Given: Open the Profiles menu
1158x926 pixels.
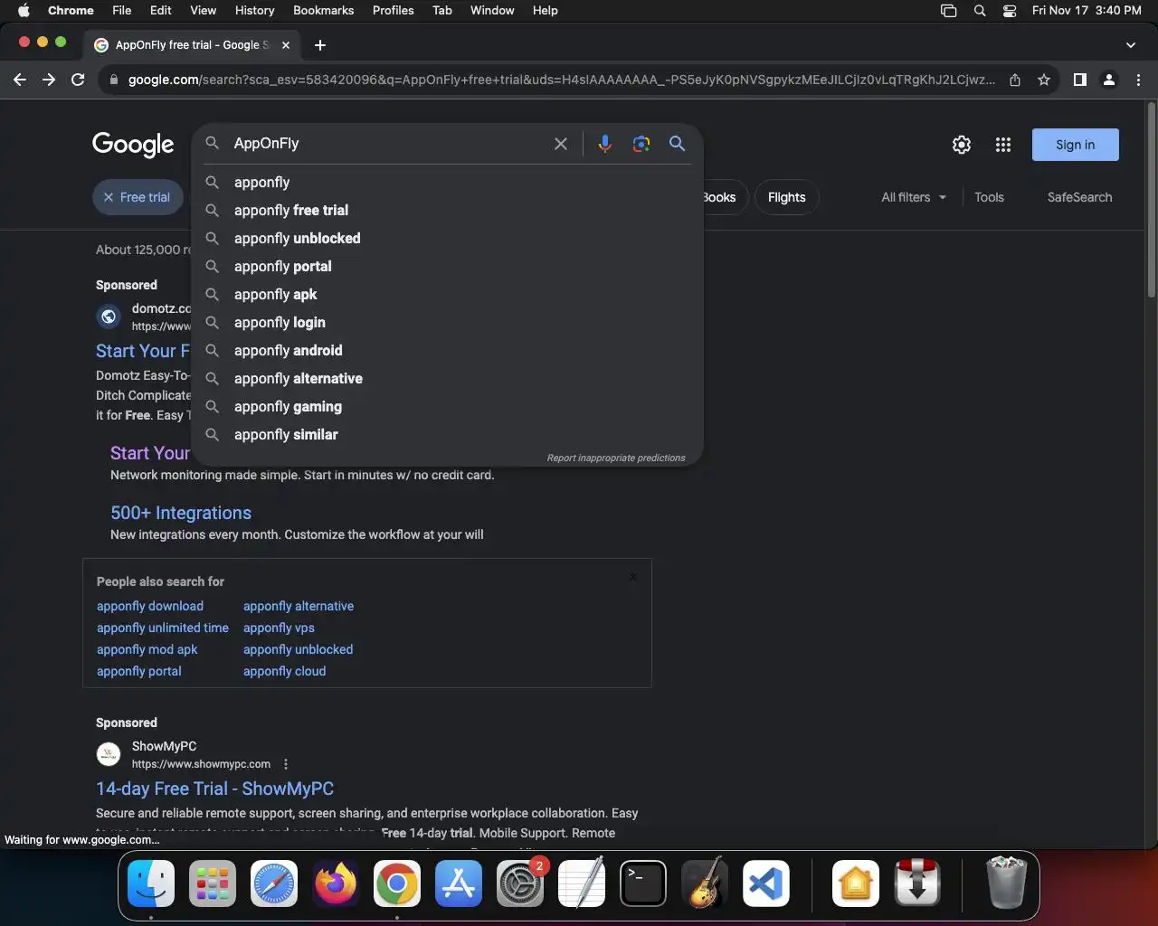Looking at the screenshot, I should (x=393, y=11).
